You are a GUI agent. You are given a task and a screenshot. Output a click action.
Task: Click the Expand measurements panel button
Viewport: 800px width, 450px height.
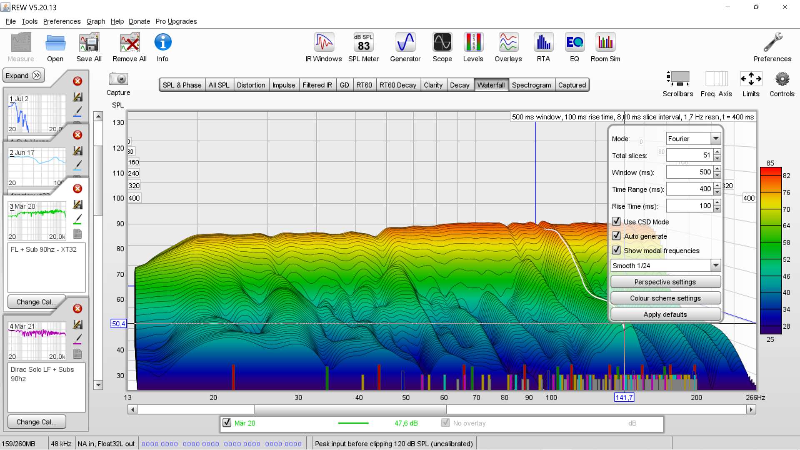(x=24, y=75)
